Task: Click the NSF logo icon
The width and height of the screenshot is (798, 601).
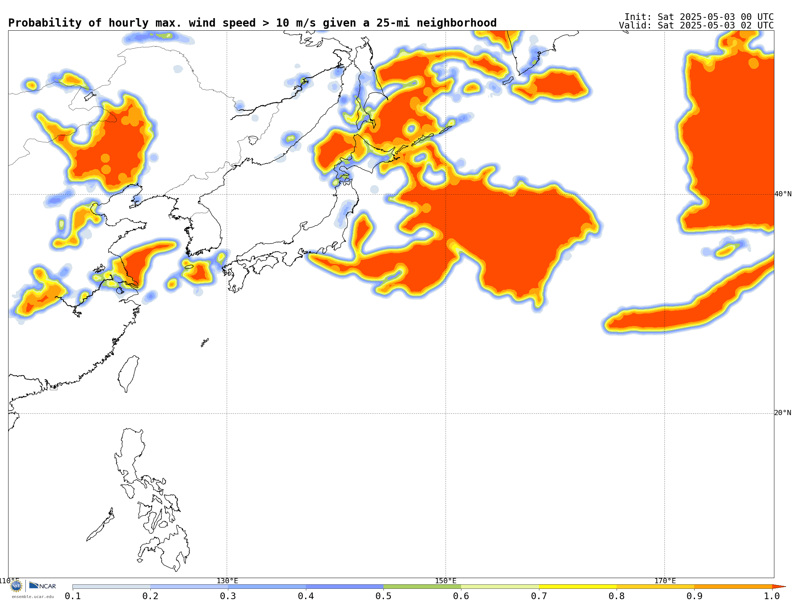Action: pos(16,585)
